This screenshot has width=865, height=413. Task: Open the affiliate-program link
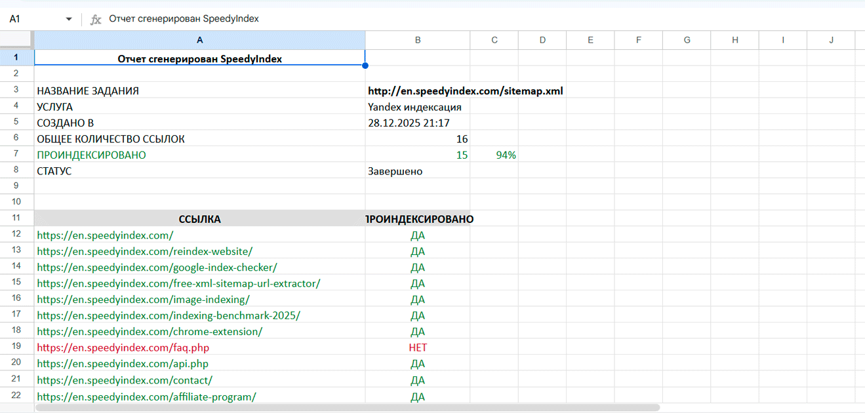146,397
